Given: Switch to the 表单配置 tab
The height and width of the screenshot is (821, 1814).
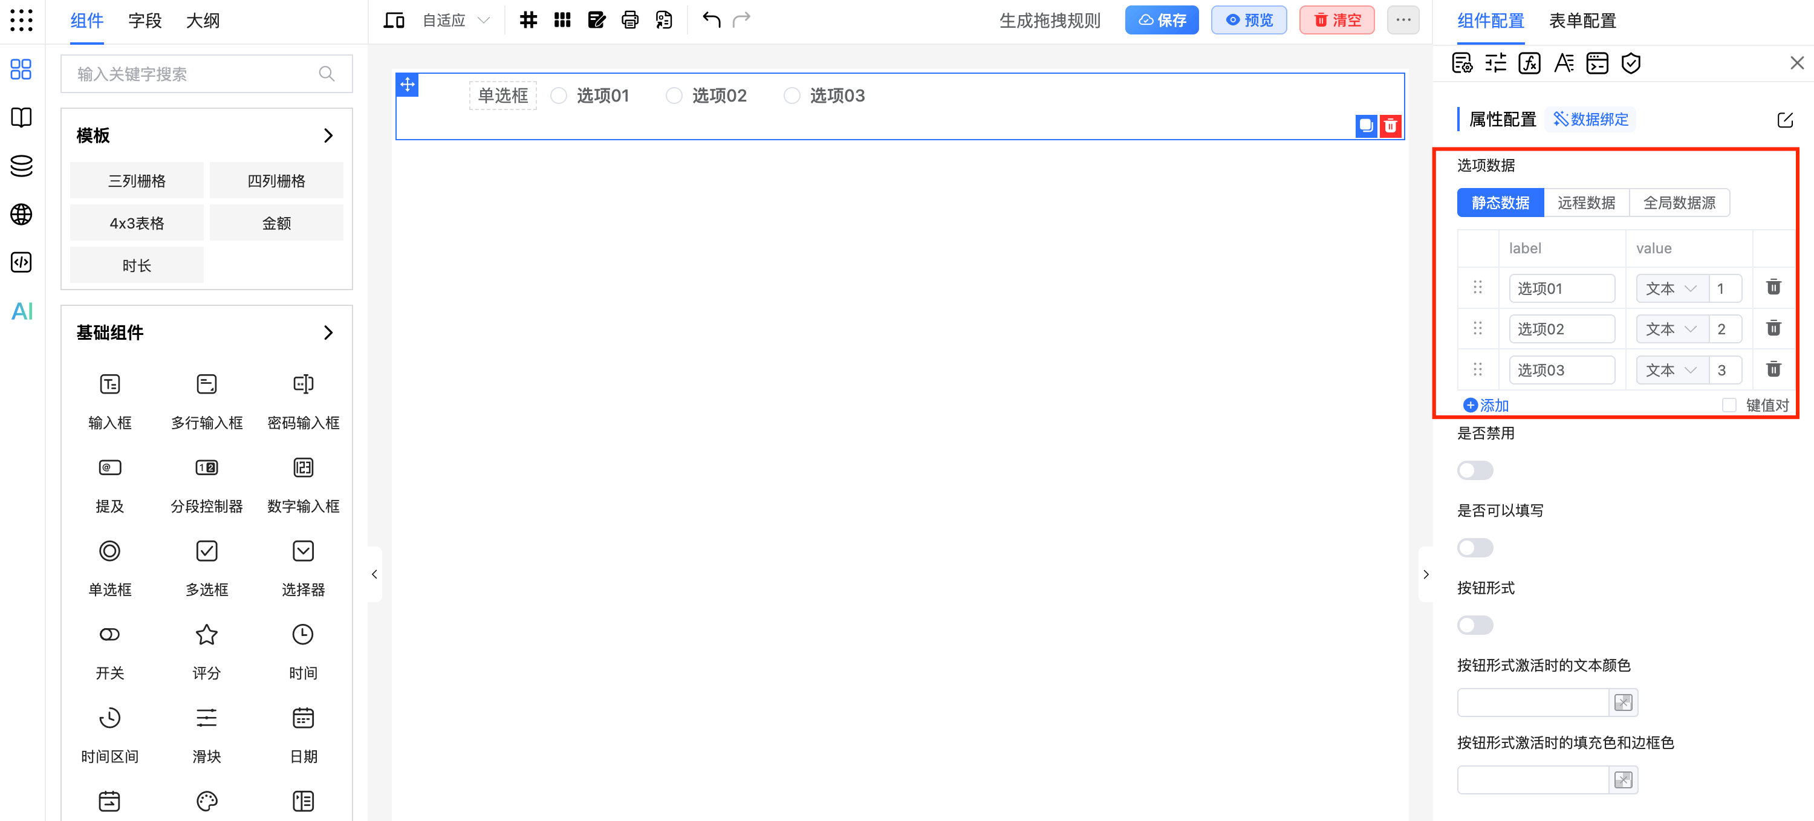Looking at the screenshot, I should coord(1582,21).
